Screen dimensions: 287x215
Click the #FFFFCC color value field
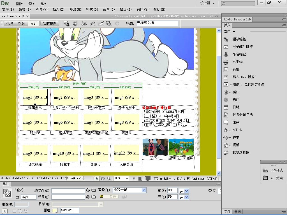coord(70,211)
